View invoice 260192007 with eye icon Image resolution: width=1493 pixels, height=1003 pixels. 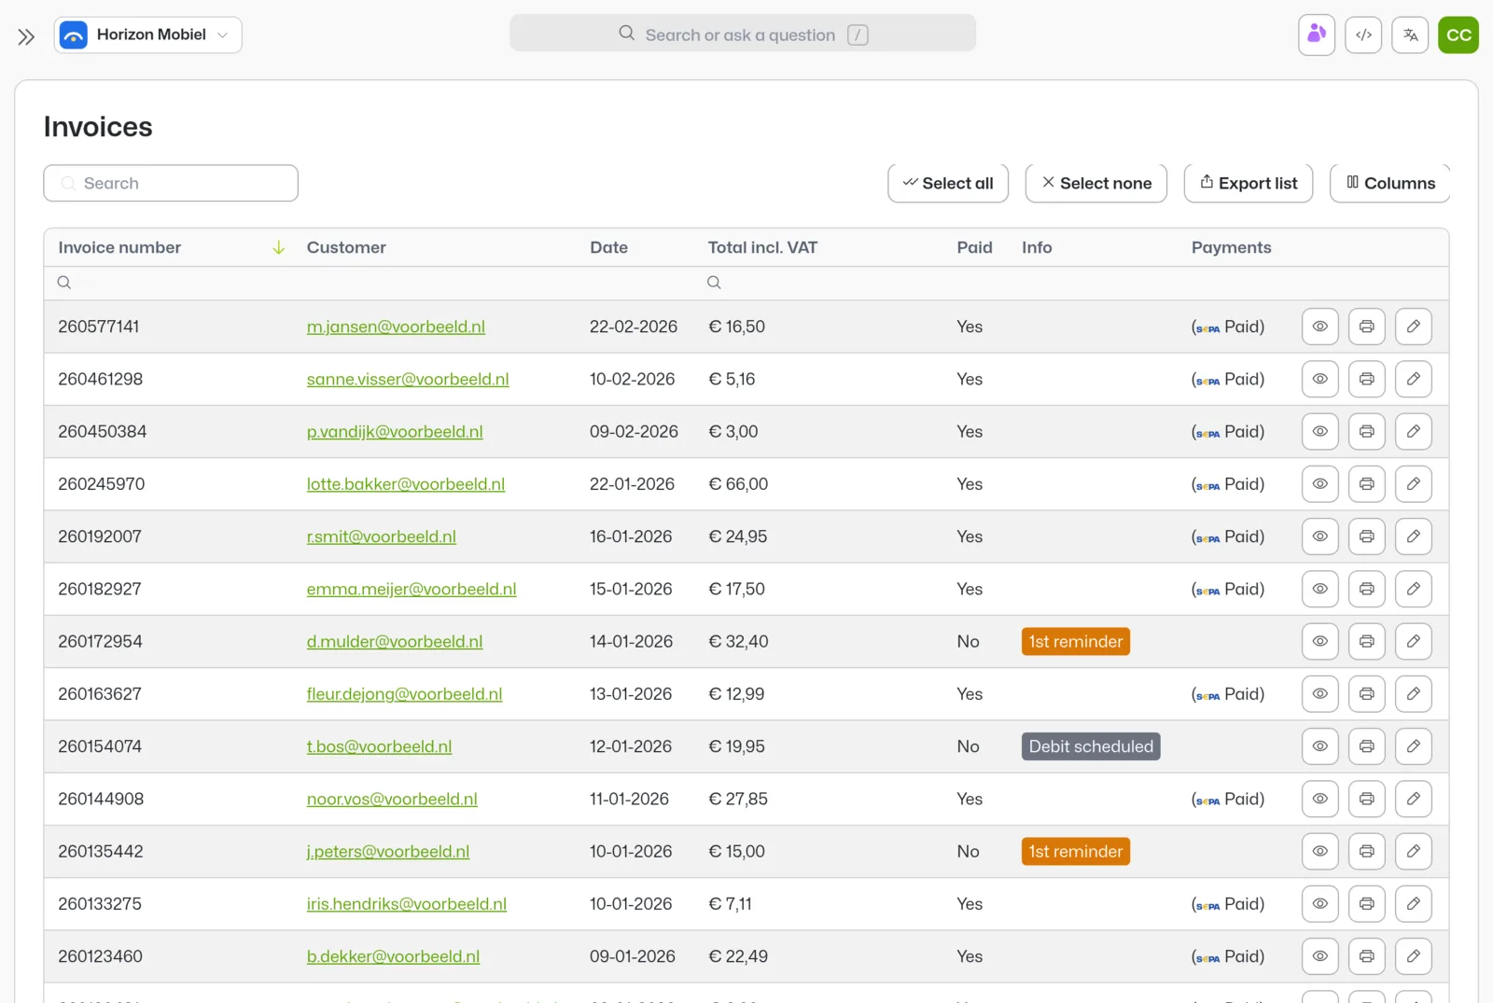[1320, 536]
